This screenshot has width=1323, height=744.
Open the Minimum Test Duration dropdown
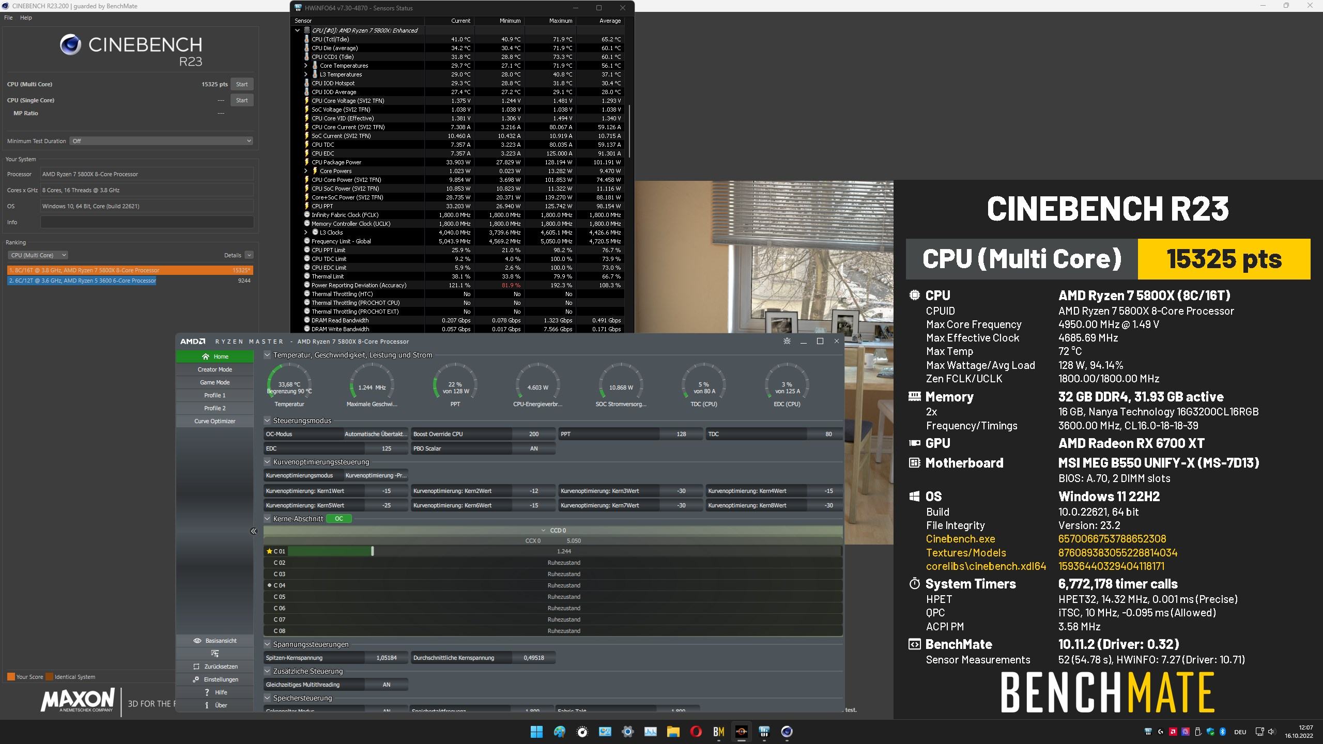(161, 141)
